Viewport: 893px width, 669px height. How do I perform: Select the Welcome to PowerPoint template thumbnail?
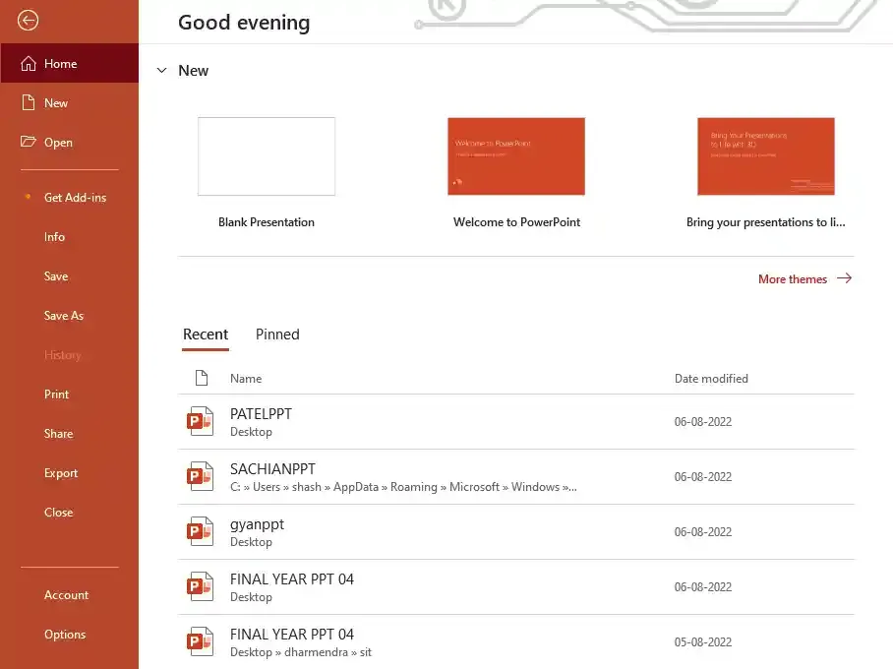pos(516,156)
